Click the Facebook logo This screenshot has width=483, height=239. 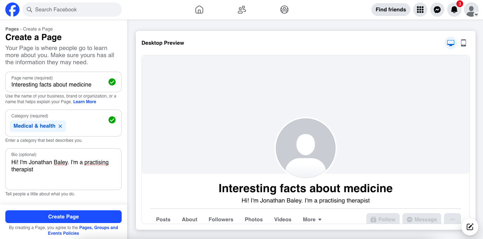[12, 10]
